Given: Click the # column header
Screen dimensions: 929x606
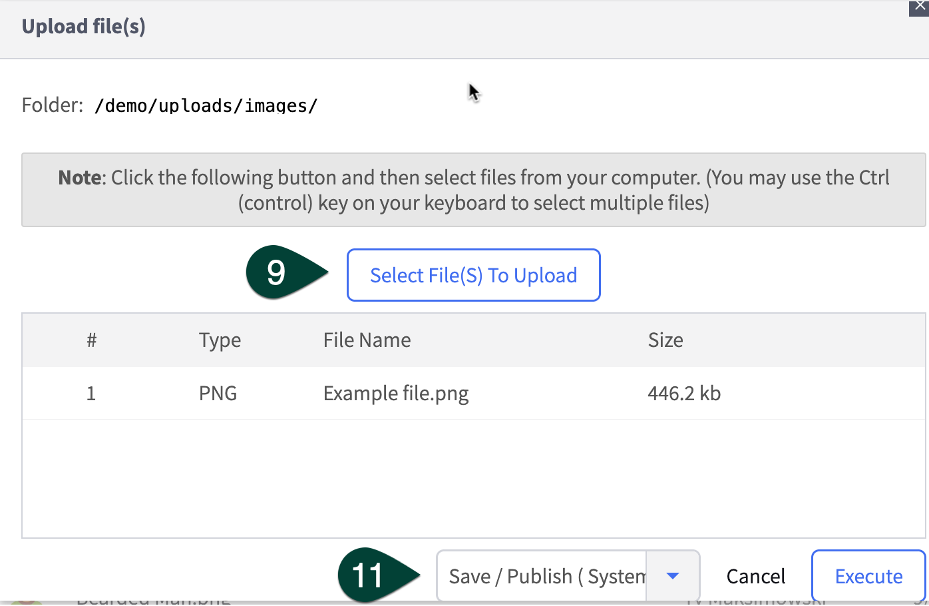Looking at the screenshot, I should coord(92,340).
